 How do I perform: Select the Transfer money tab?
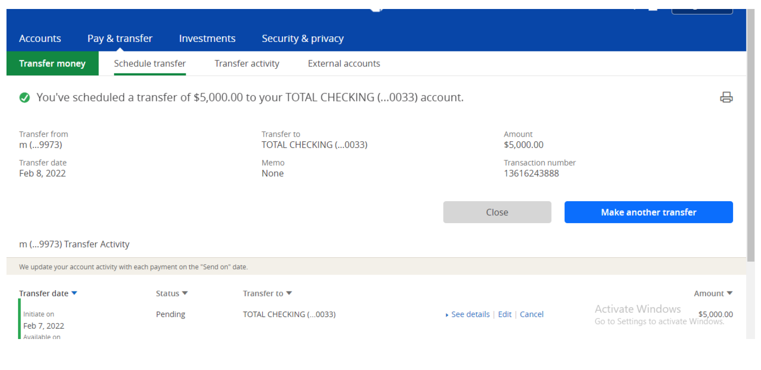[52, 63]
